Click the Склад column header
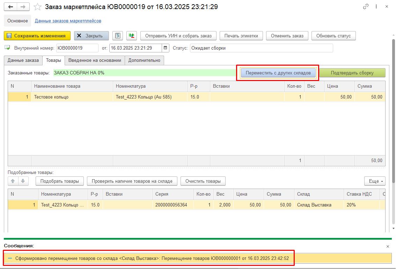This screenshot has height=269, width=396. pyautogui.click(x=319, y=194)
